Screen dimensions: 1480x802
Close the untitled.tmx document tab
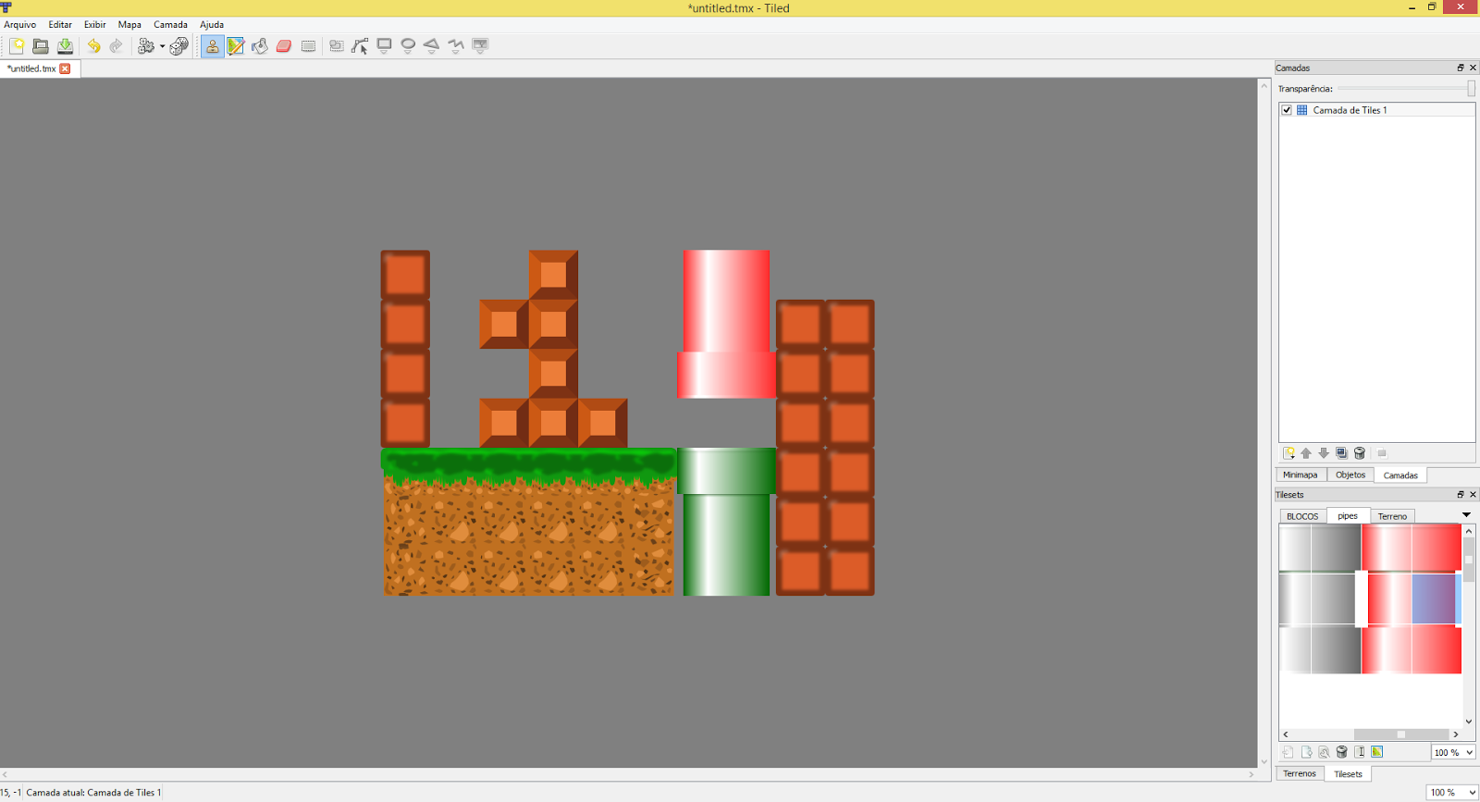pyautogui.click(x=65, y=68)
